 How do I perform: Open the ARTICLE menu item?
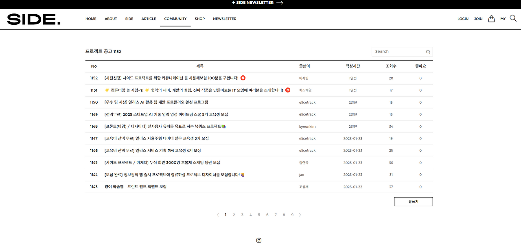(149, 19)
